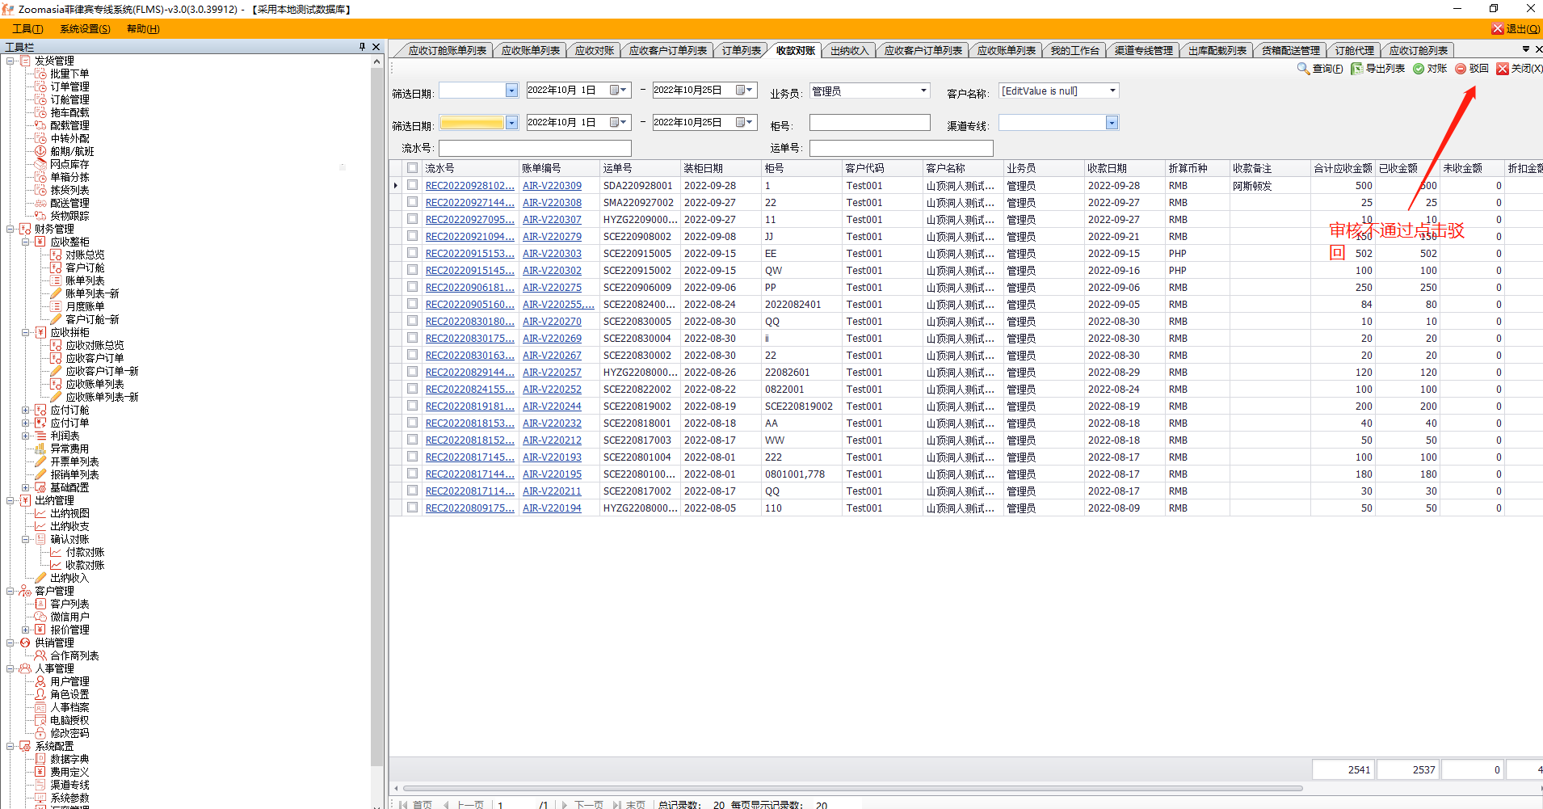Click the 用户管理 person icon in sidebar
The image size is (1543, 809).
(x=40, y=681)
